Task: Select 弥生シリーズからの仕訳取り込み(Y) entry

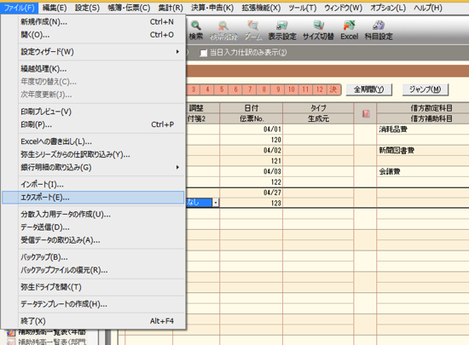Action: point(93,154)
